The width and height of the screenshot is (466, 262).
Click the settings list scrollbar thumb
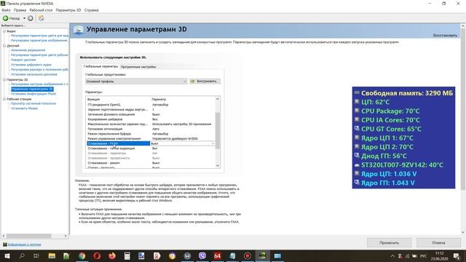pos(218,131)
